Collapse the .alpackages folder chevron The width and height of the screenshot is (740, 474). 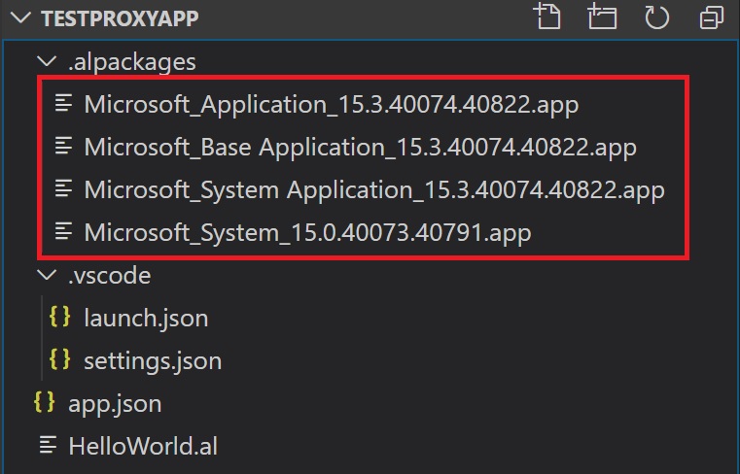pos(46,62)
